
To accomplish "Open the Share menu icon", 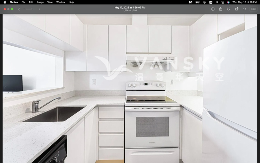I will pos(221,9).
